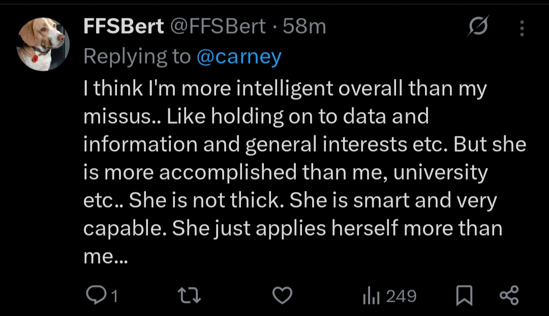Open the @FFSBert handle profile

pyautogui.click(x=217, y=26)
